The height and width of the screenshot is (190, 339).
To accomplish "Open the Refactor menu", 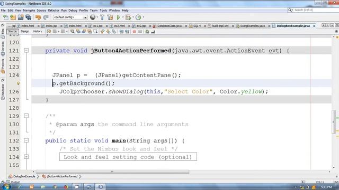I will click(x=53, y=11).
